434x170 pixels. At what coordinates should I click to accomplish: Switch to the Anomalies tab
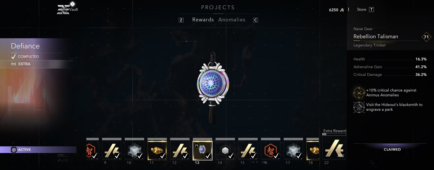click(232, 20)
